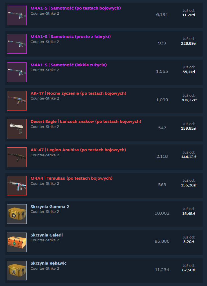Screen dimensions: 207x286
Task: Select the M4A1-S lekkie zużycie item image
Action: click(17, 72)
